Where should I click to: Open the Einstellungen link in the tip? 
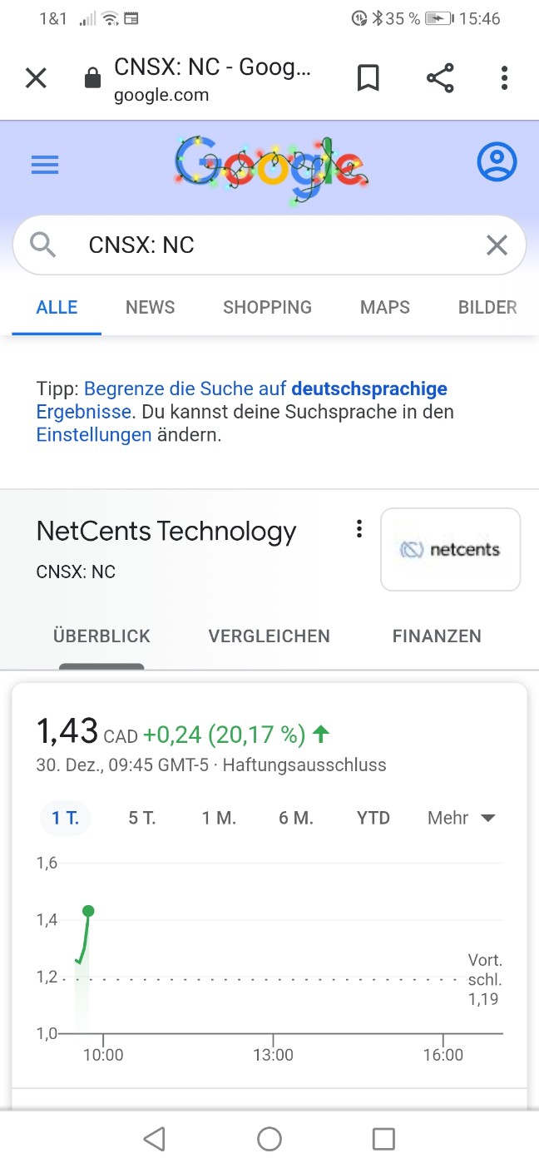point(94,434)
